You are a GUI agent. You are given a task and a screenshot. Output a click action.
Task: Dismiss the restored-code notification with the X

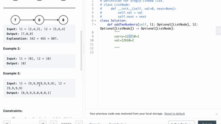click(x=217, y=114)
